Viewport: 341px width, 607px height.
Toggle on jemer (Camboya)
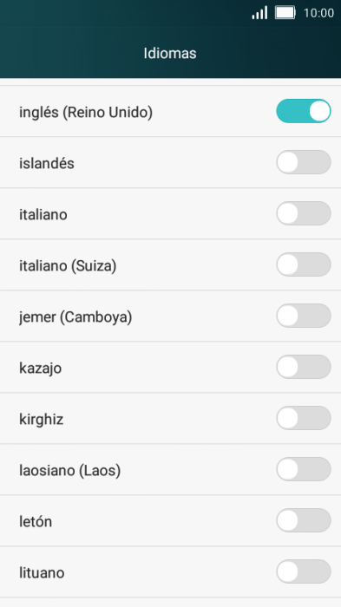[304, 316]
